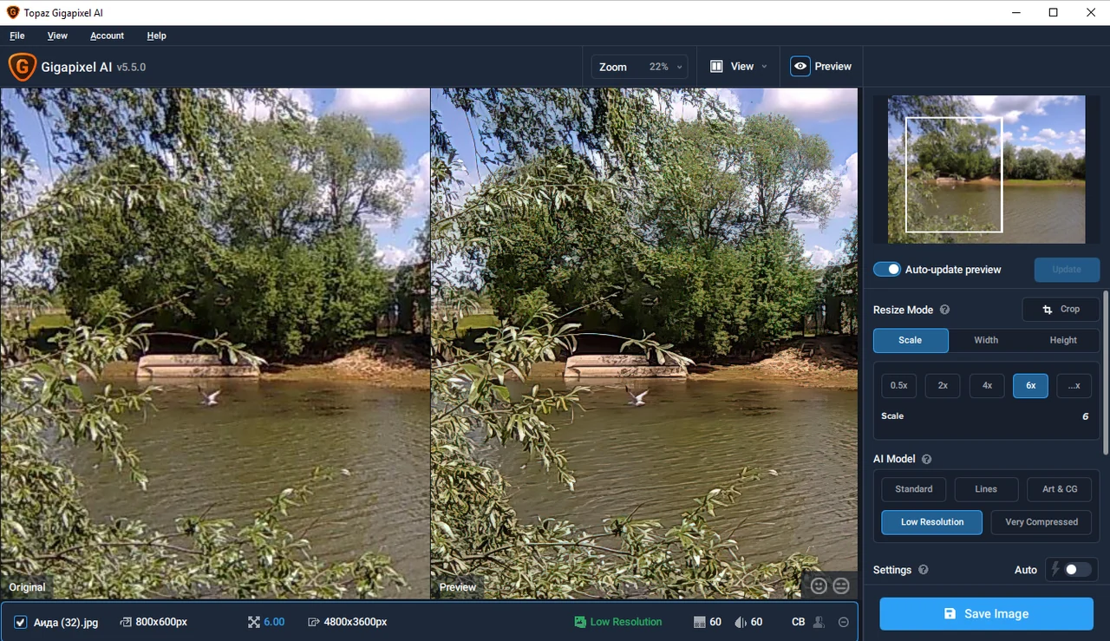Select the Art & CG AI model

(1060, 489)
